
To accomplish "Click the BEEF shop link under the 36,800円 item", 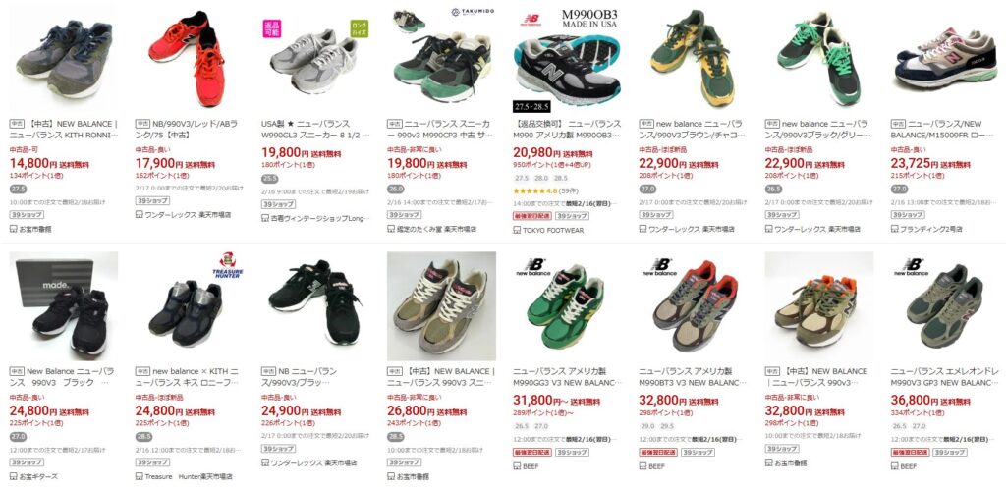I will tap(909, 466).
